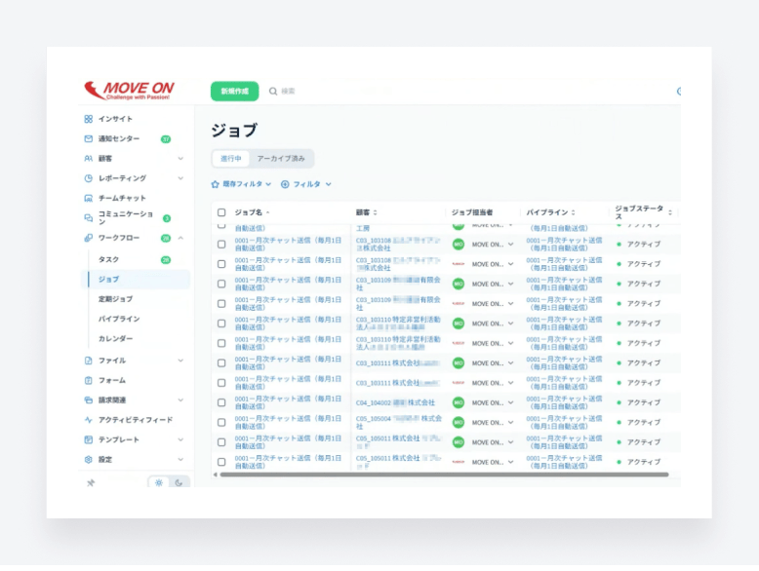
Task: Click the フォーム clipboard icon
Action: [88, 380]
